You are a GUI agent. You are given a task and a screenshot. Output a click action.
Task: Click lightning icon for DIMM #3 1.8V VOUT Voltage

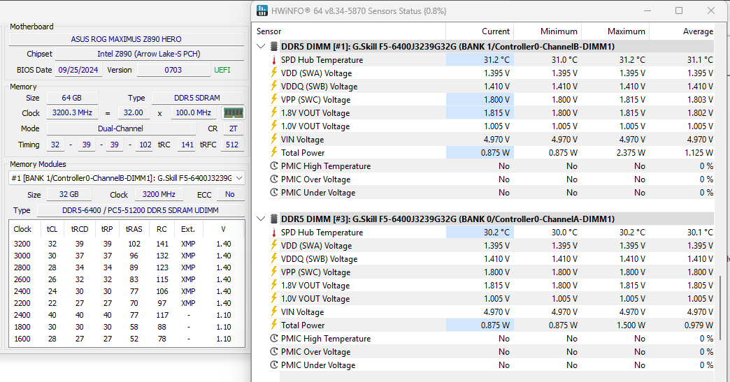tap(274, 286)
